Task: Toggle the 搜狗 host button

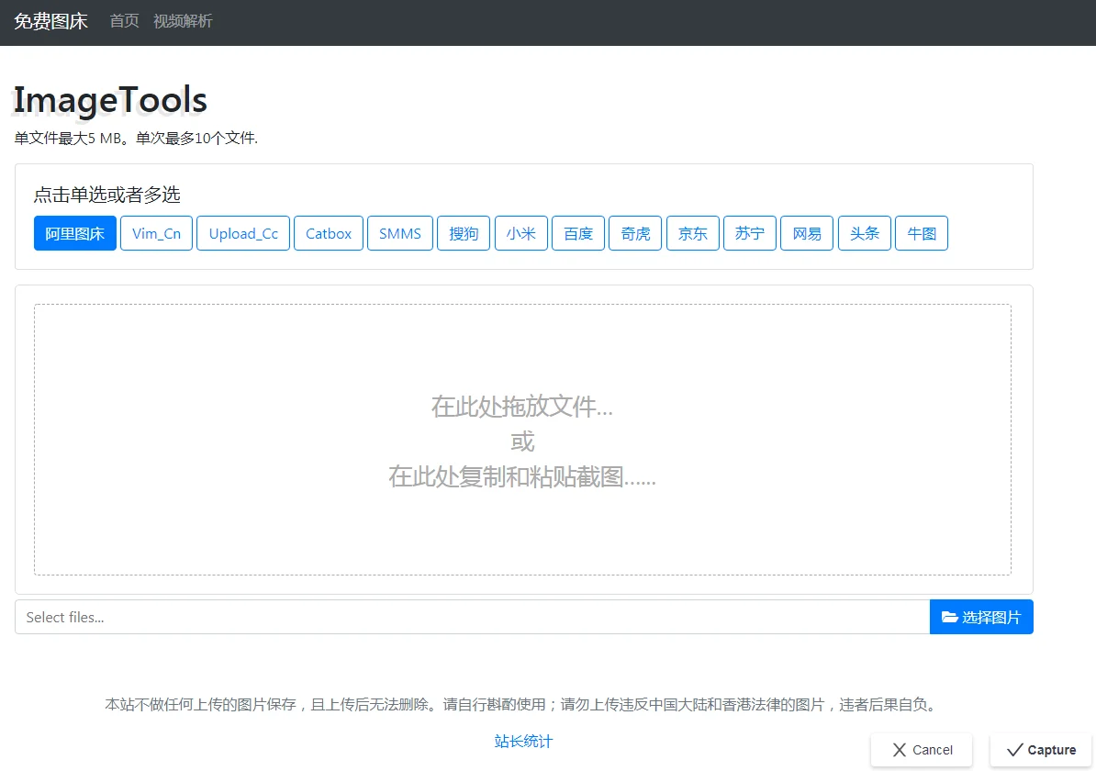Action: point(464,233)
